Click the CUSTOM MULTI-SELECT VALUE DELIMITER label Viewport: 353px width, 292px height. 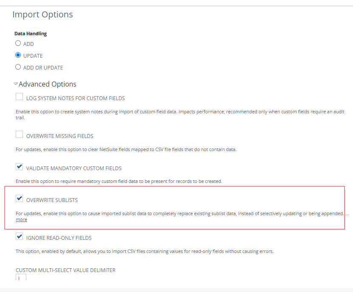[65, 270]
